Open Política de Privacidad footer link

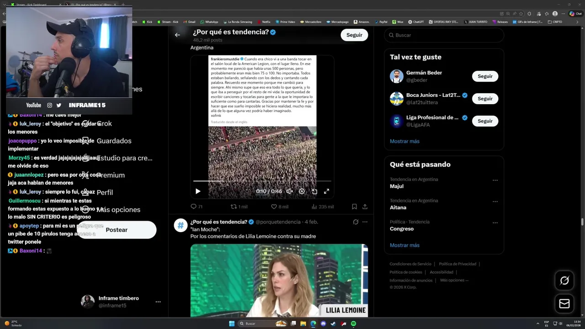click(457, 264)
